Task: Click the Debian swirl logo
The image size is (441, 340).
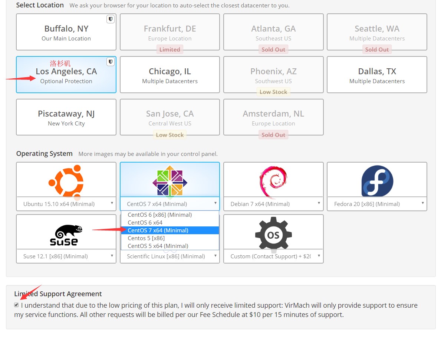Action: pos(273,182)
